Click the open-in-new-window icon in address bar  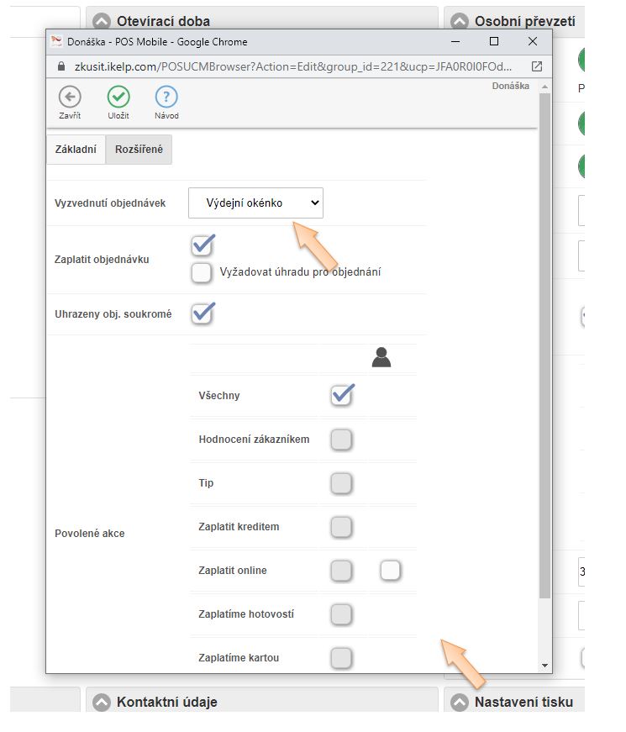(537, 66)
